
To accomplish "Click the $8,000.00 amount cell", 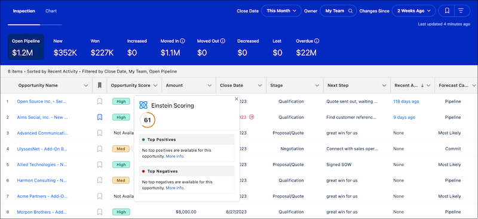I will pos(186,212).
